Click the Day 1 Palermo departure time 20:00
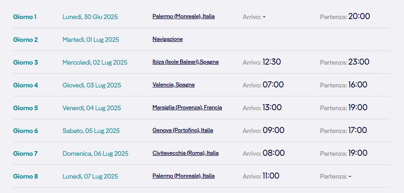The height and width of the screenshot is (193, 404). (x=359, y=16)
